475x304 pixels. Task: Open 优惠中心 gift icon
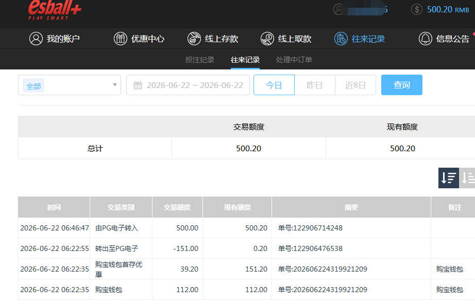click(120, 39)
